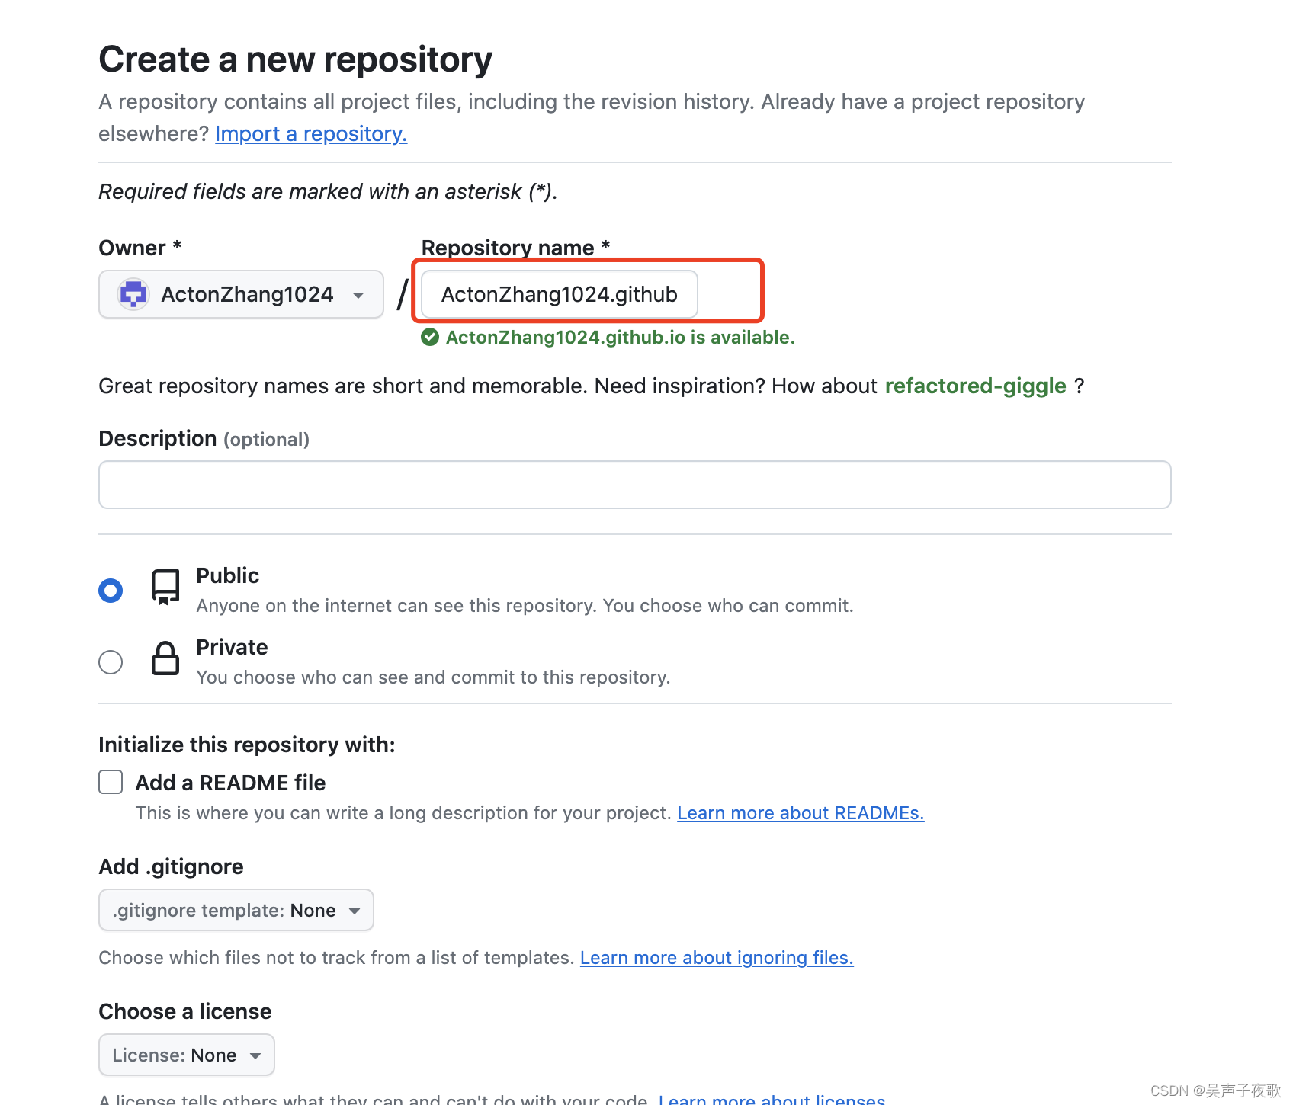Click the 'Initialize this repository with:' heading
Viewport: 1293px width, 1105px height.
click(x=247, y=745)
